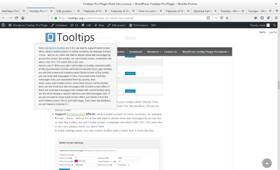Open the Firefox account icon
The width and height of the screenshot is (280, 170).
coord(268,18)
